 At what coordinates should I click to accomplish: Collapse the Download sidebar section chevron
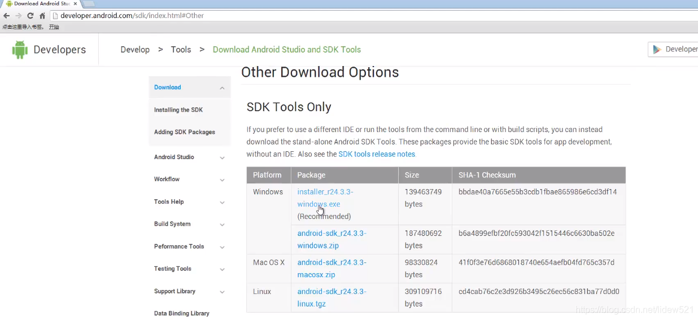(222, 88)
